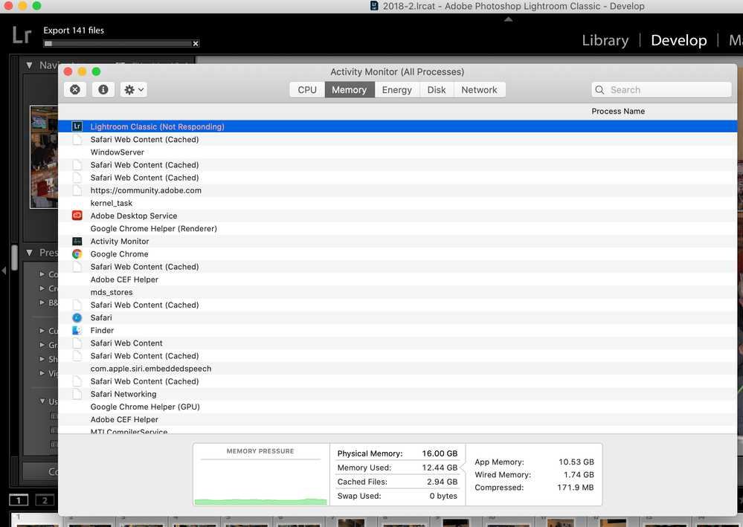Image resolution: width=743 pixels, height=527 pixels.
Task: Click Lightroom's left panel hide arrow
Action: pyautogui.click(x=4, y=271)
